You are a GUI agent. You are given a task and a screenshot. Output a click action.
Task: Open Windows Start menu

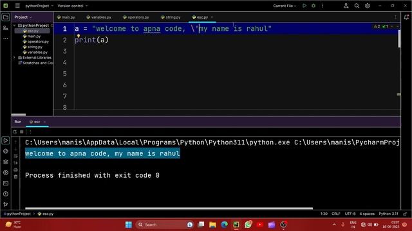click(x=129, y=225)
